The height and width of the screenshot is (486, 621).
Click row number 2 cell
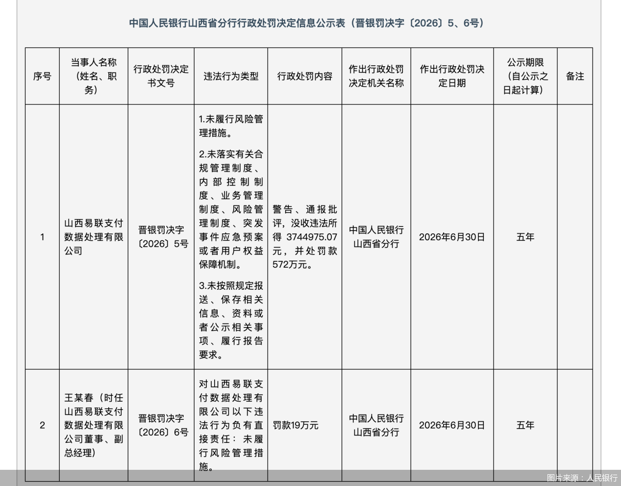click(42, 425)
